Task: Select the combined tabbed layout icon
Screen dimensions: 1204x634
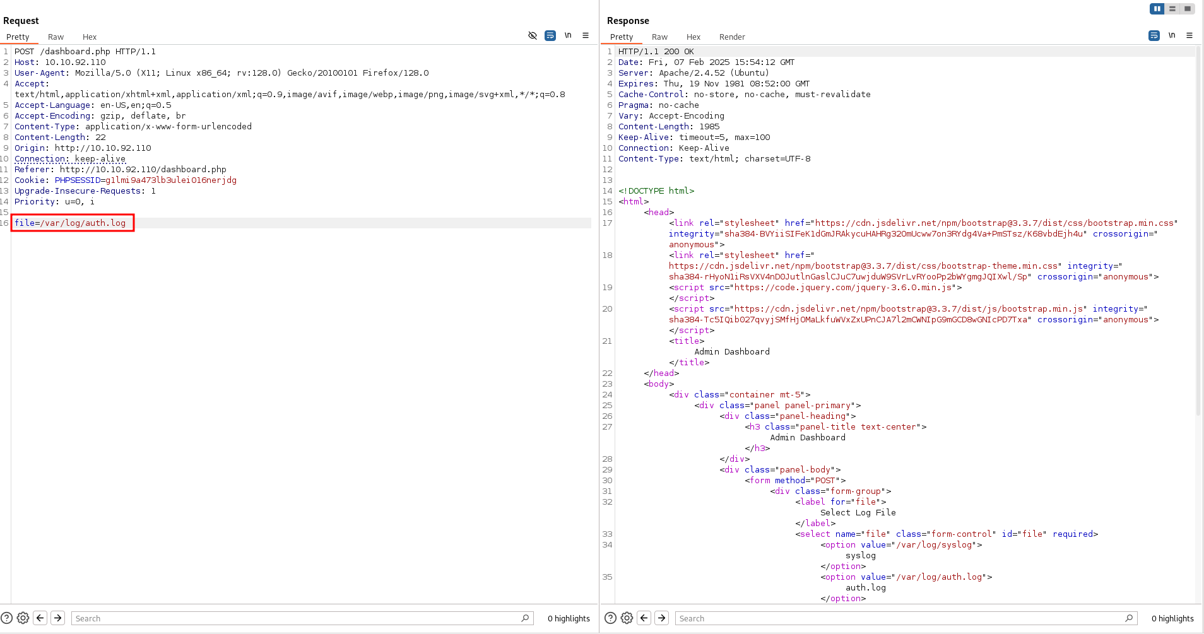Action: [x=1188, y=9]
